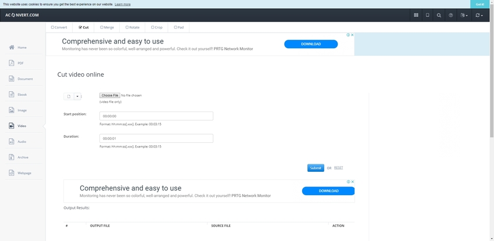Open Audio tools in sidebar
Viewport: 494px width, 241px height.
pyautogui.click(x=21, y=141)
